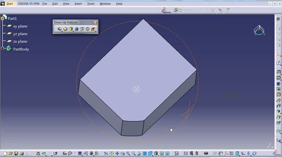Click the Paste icon
Screen dimensions: 282x158
point(38,154)
